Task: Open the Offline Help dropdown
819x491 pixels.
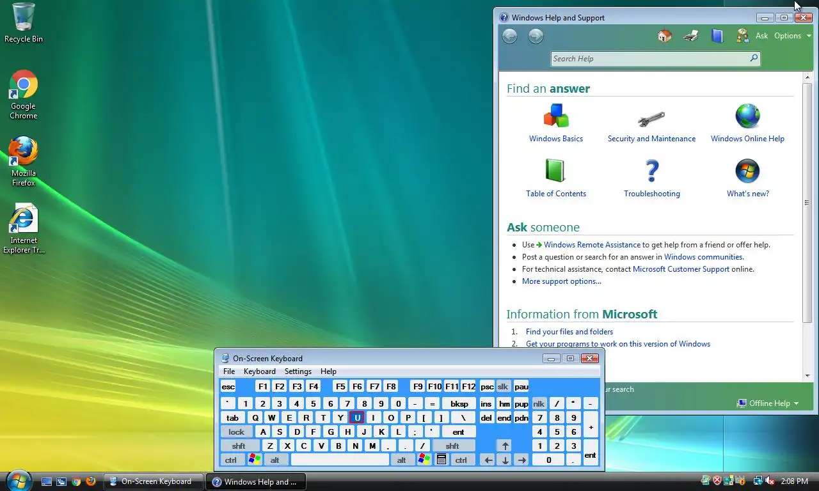Action: (768, 403)
